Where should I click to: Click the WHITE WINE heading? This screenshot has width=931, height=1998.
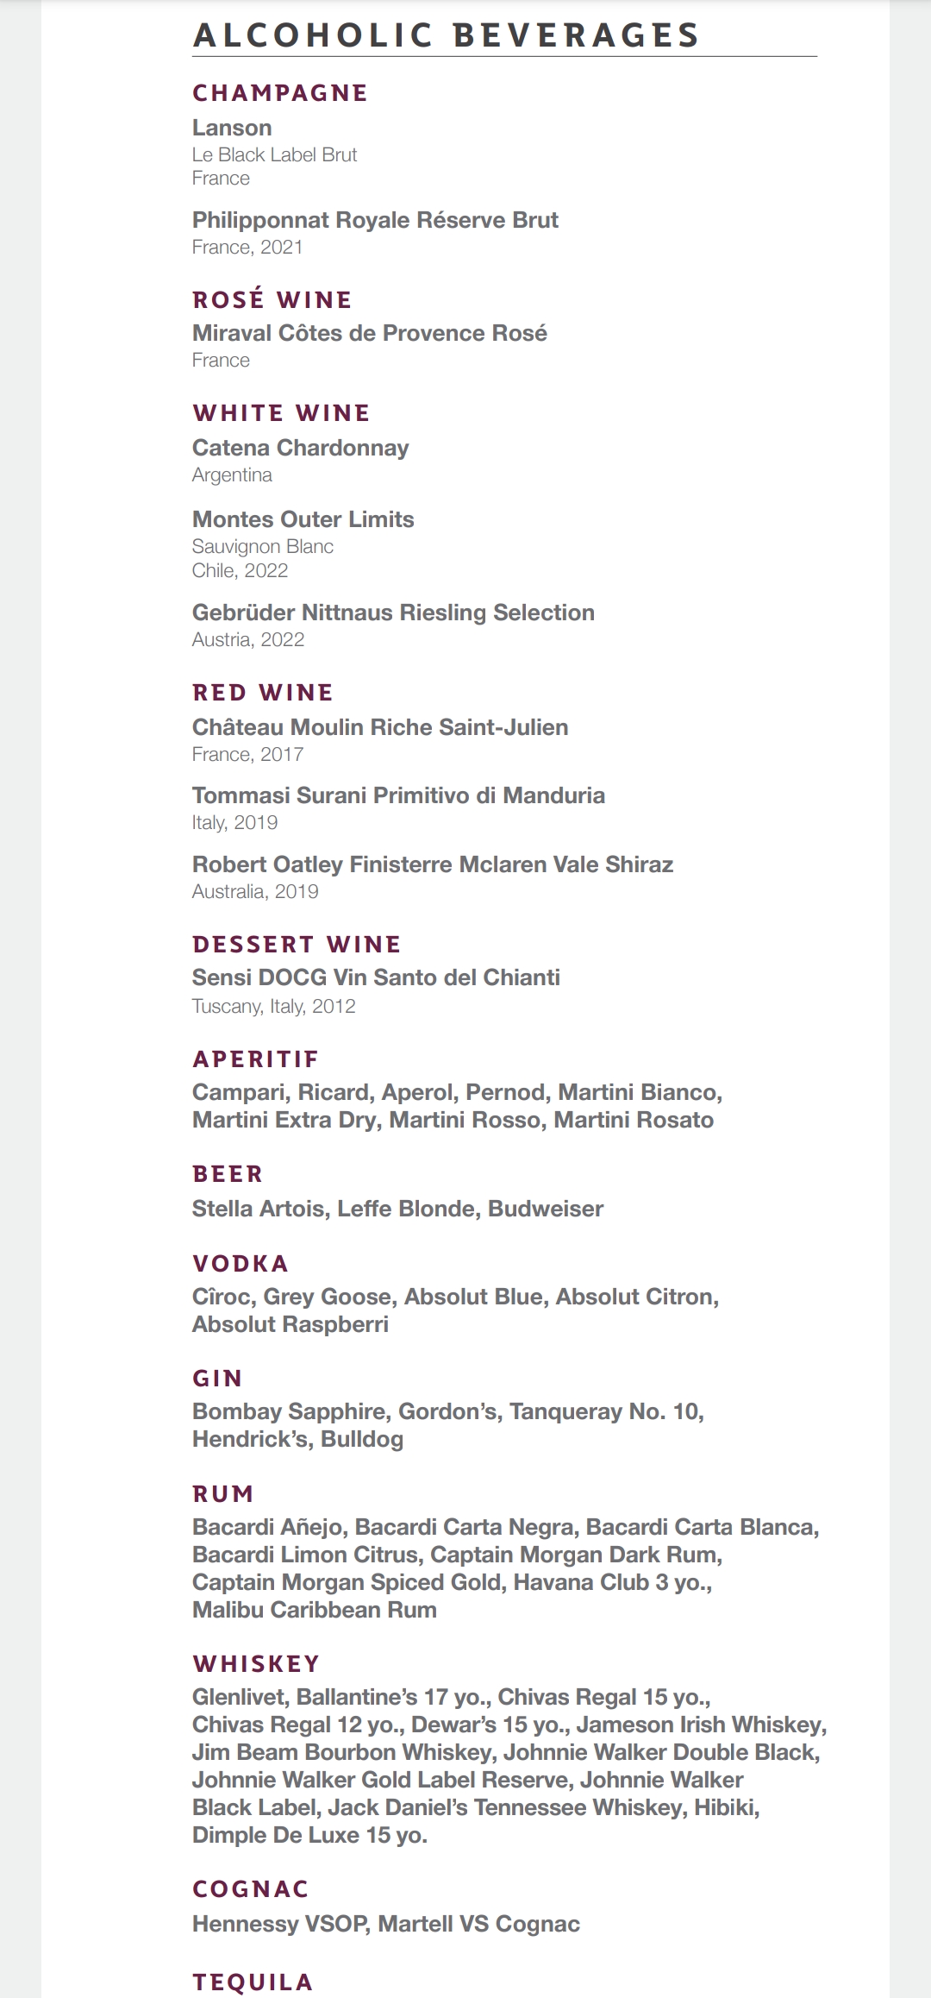pyautogui.click(x=281, y=413)
